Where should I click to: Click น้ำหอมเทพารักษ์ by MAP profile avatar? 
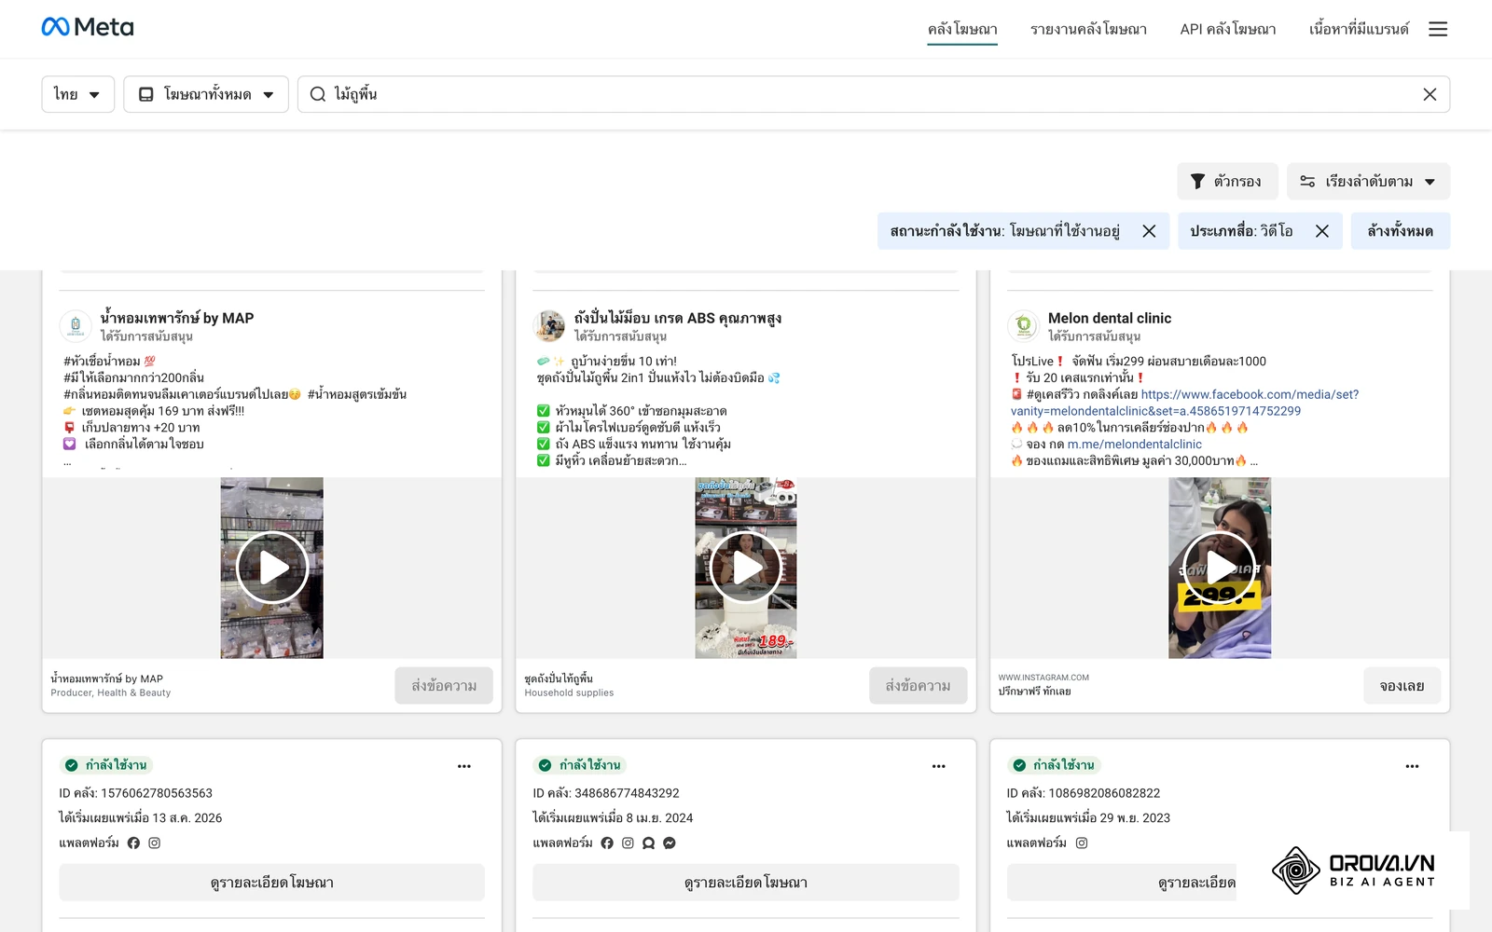pos(76,325)
